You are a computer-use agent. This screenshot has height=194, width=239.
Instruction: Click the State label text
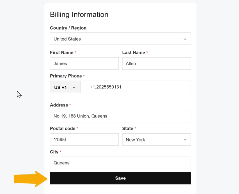pos(128,129)
